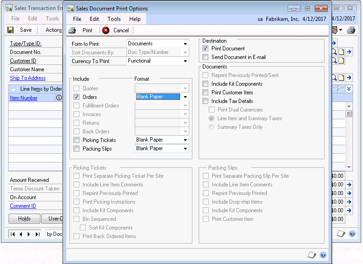Open the Ship To Address link

point(28,78)
